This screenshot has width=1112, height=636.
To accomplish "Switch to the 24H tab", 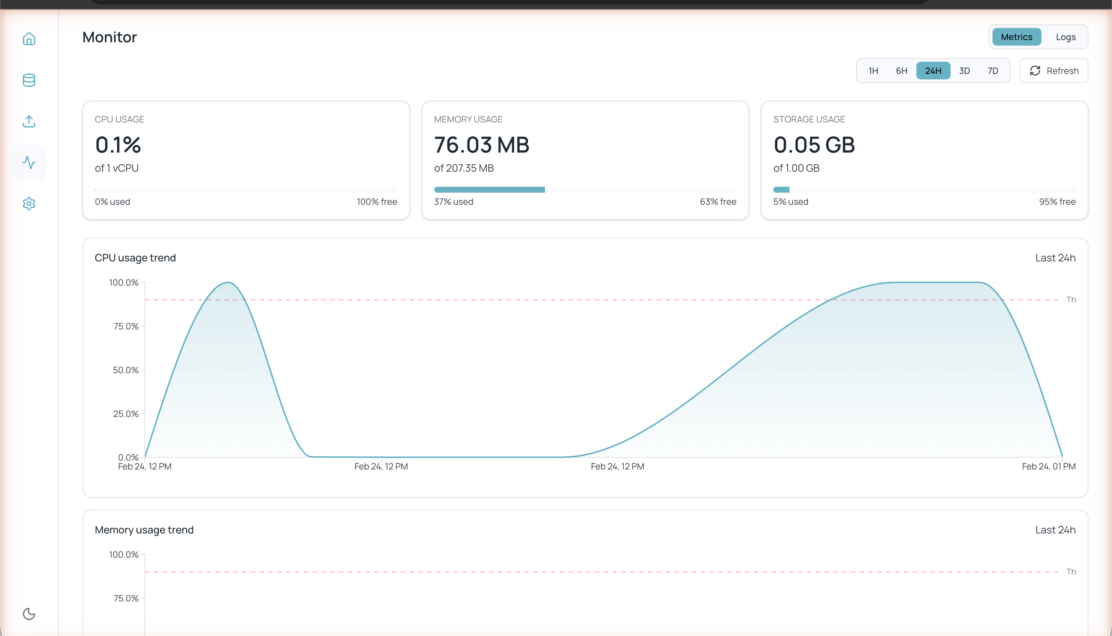I will (x=933, y=70).
